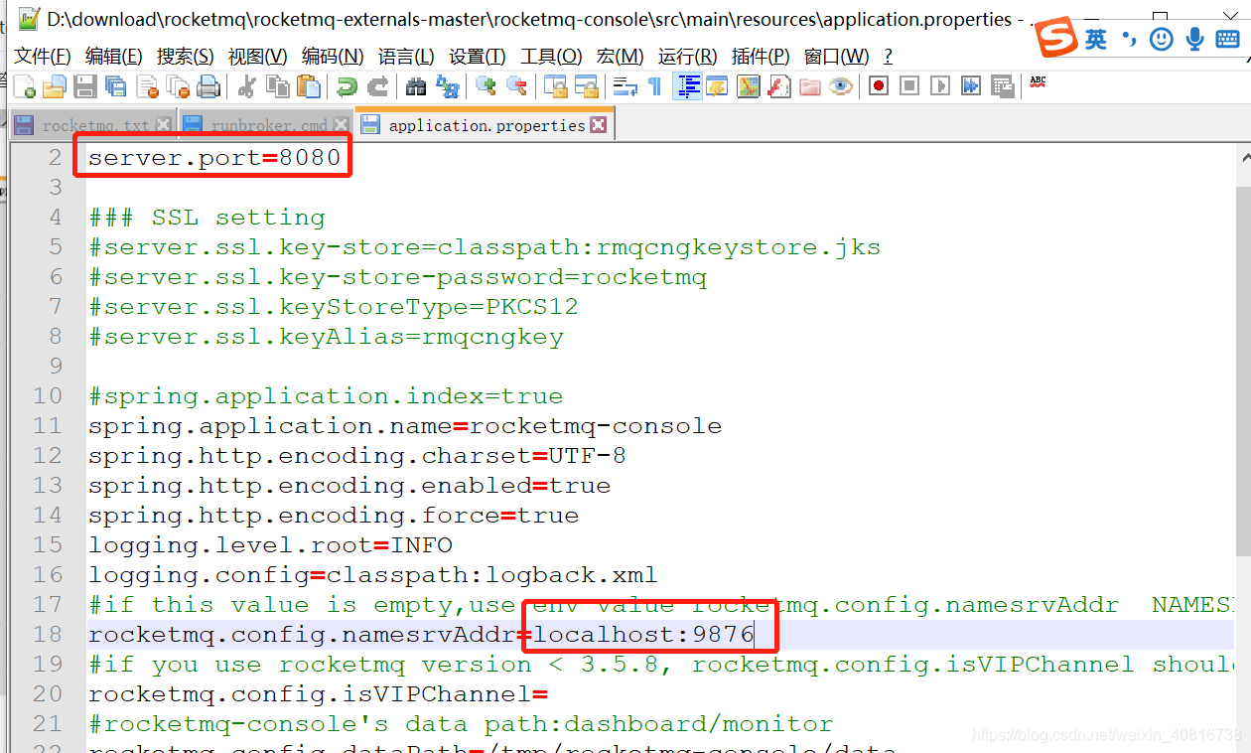Open the 文件(F) menu
This screenshot has height=753, width=1251.
(x=43, y=56)
